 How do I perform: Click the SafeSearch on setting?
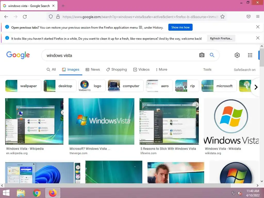tap(244, 70)
